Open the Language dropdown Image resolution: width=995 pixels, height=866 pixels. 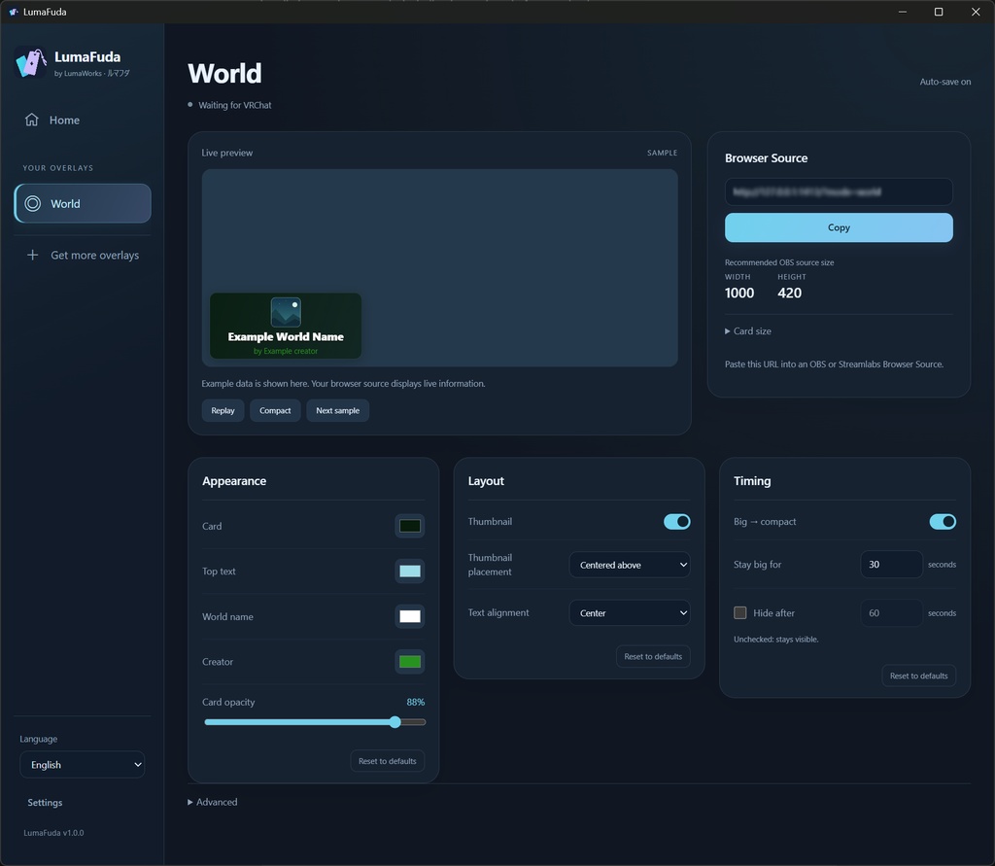[x=83, y=764]
